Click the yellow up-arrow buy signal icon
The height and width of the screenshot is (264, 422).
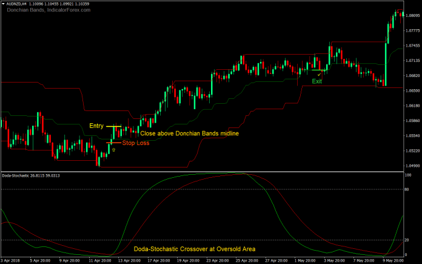113,149
